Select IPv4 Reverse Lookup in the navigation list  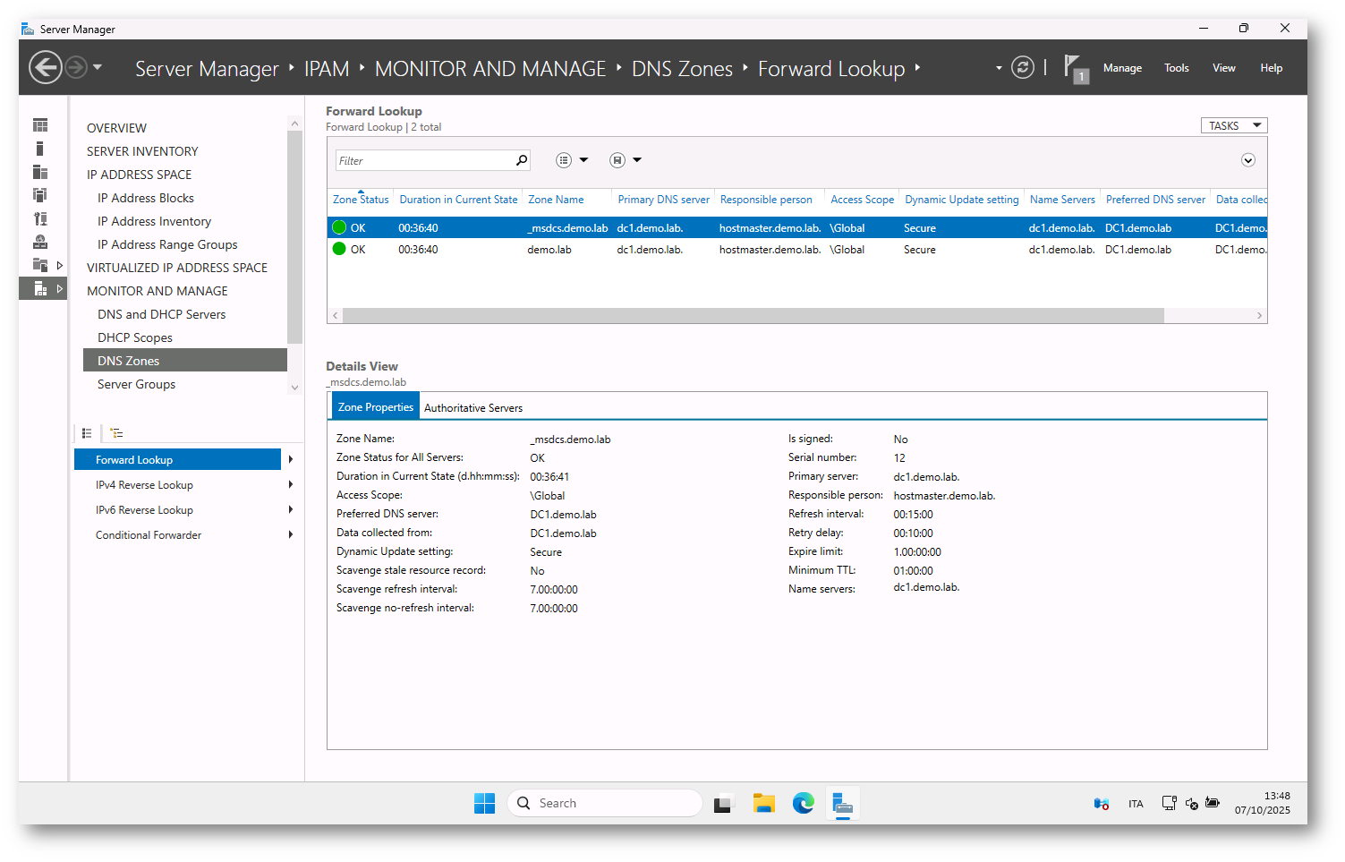pos(144,485)
